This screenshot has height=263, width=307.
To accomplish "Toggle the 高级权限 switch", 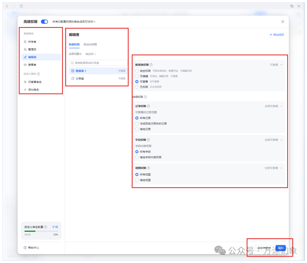I will click(x=44, y=22).
